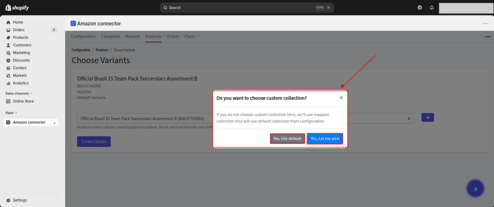Click the Customers person icon
The width and height of the screenshot is (494, 207).
click(8, 45)
